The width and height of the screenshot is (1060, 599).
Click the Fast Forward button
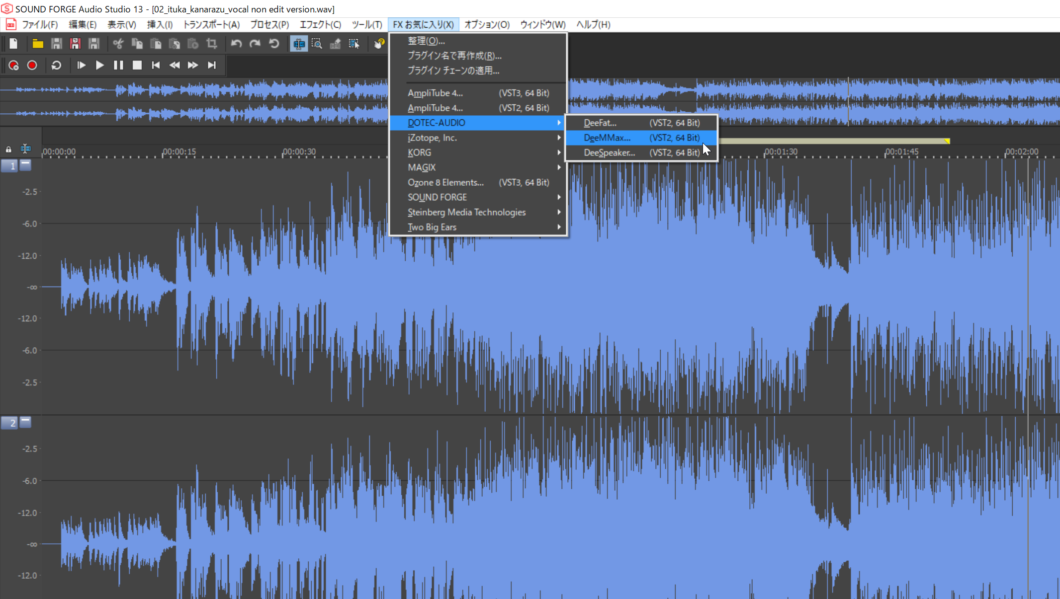pos(193,65)
